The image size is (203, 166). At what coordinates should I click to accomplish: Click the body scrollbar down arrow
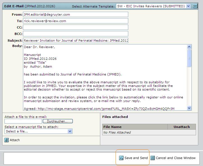(189, 108)
